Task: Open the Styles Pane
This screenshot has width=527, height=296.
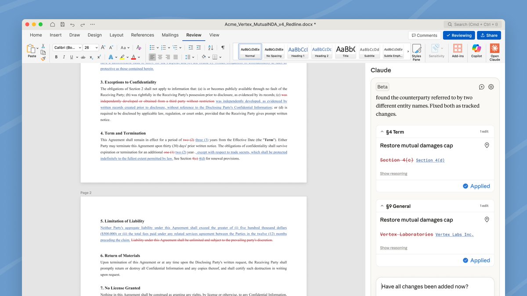Action: coord(416,51)
